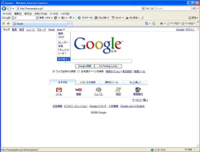Open the News newspaper icon
Screen dimensions: 200x152
[98, 90]
